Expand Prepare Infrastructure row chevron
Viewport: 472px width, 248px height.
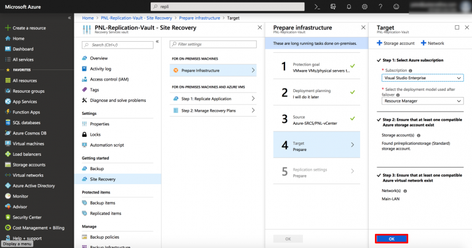[253, 71]
